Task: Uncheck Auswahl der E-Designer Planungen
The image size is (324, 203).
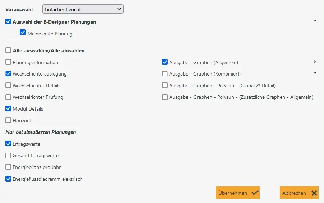Action: pyautogui.click(x=8, y=22)
